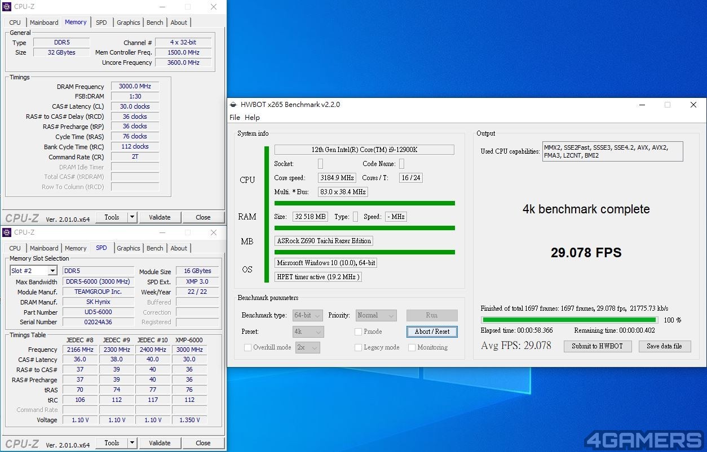
Task: Click the Core speed field showing 3184.9 MHz
Action: [337, 178]
